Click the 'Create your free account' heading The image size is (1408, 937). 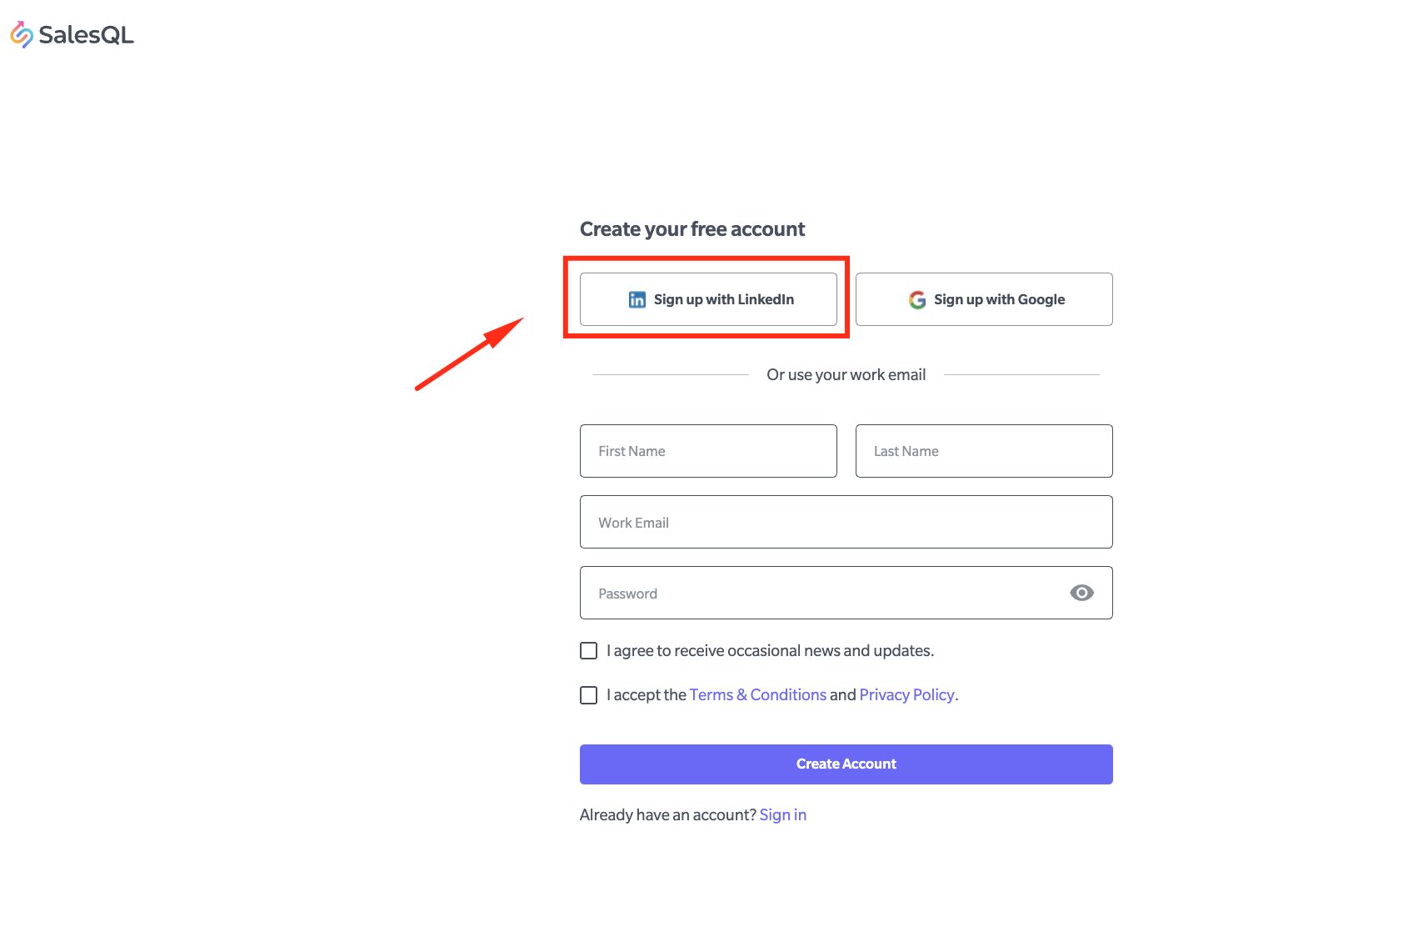(x=692, y=229)
